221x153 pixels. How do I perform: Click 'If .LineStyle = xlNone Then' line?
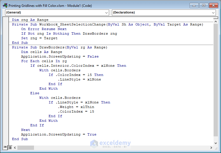[x=79, y=102]
